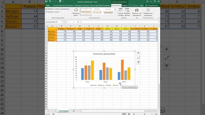Open Chart Filters funnel button beside chart
This screenshot has width=205, height=115.
[x=138, y=63]
